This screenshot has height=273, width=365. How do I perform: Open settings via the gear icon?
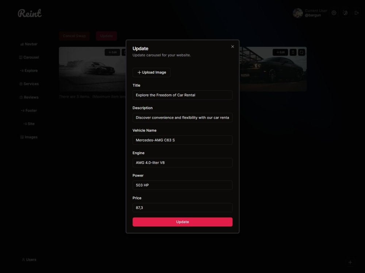334,13
